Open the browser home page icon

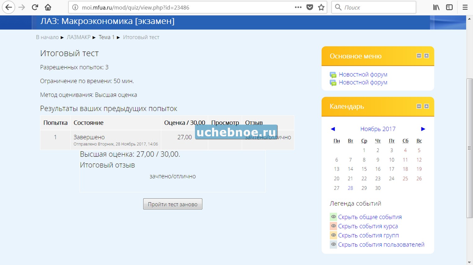tap(48, 7)
